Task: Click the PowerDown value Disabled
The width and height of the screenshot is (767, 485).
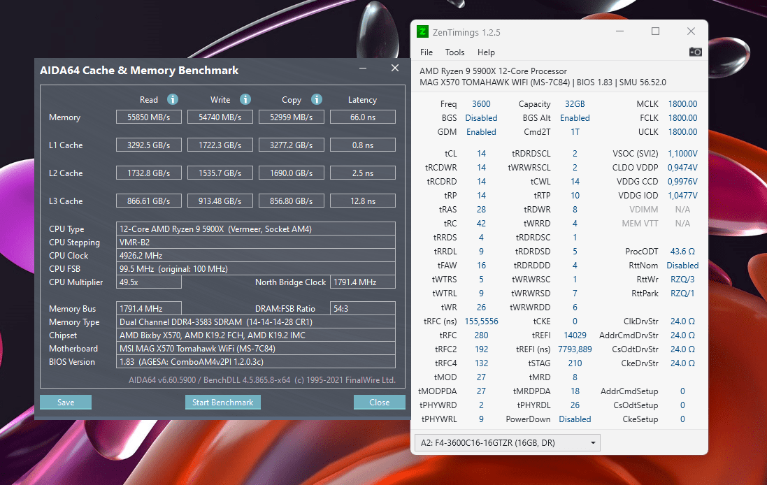Action: click(x=575, y=419)
